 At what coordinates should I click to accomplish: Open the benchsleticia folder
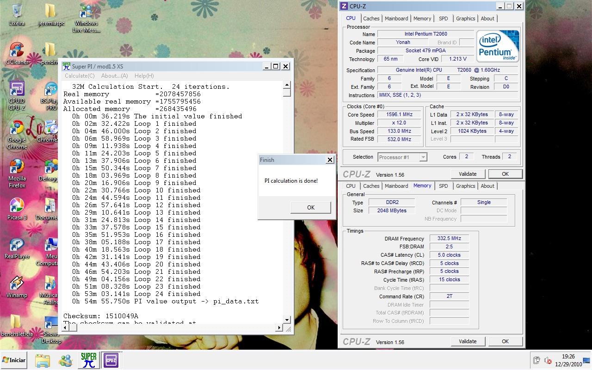(x=17, y=325)
